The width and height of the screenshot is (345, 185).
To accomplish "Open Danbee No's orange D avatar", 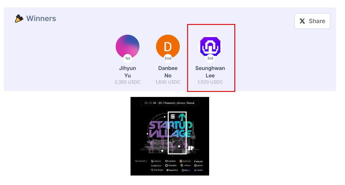I will point(168,47).
